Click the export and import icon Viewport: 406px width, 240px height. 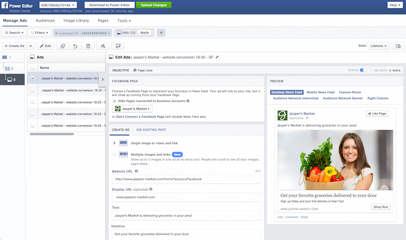118,46
